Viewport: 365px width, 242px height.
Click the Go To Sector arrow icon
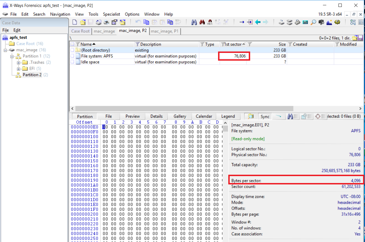tap(250, 22)
